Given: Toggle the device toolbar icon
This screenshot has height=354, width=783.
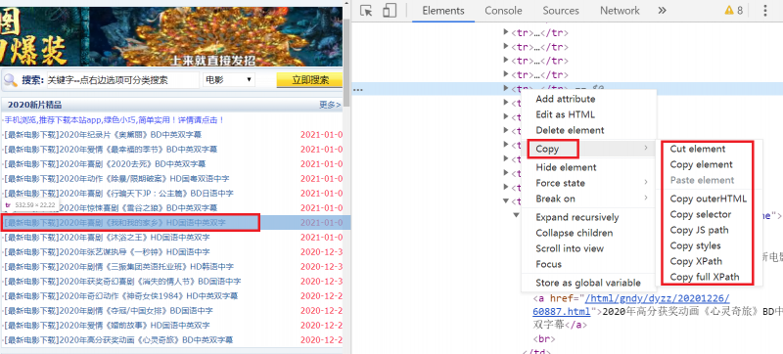Looking at the screenshot, I should coord(390,11).
